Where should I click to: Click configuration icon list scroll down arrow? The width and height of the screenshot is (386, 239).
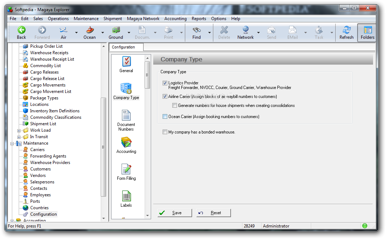147,216
